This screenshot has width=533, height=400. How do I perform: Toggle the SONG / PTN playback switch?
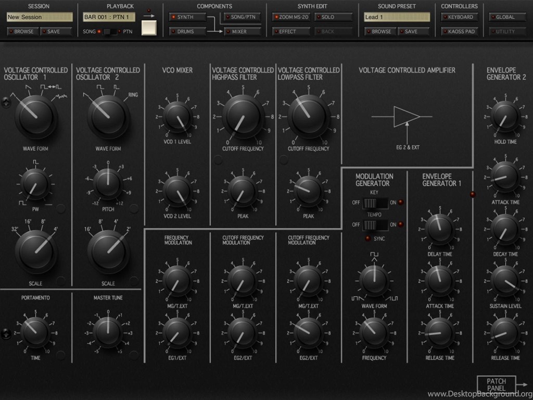coord(109,32)
